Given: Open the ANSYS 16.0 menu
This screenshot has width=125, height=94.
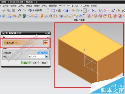Looking at the screenshot, I should pyautogui.click(x=64, y=6).
